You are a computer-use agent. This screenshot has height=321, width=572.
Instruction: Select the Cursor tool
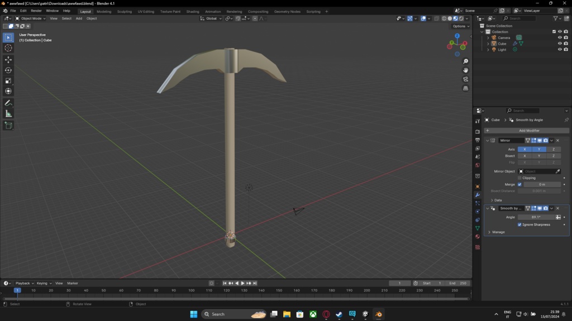[x=8, y=48]
